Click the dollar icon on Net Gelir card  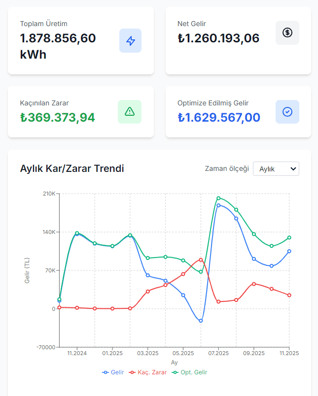[x=287, y=33]
